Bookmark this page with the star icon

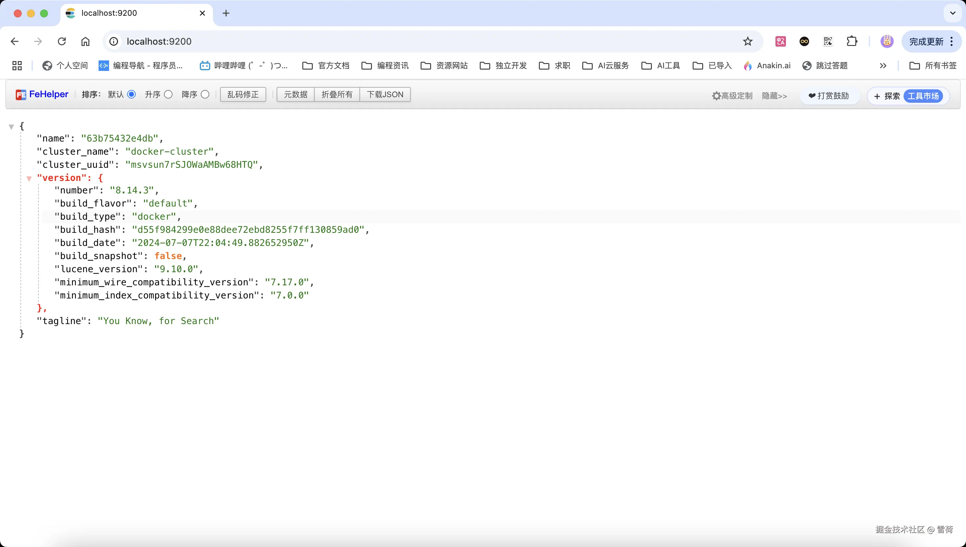tap(747, 41)
